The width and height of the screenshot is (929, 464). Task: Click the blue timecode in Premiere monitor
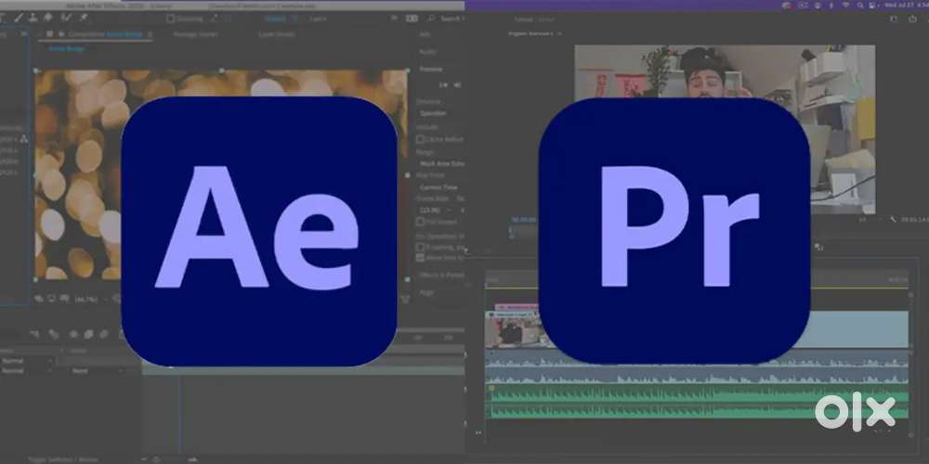point(523,220)
